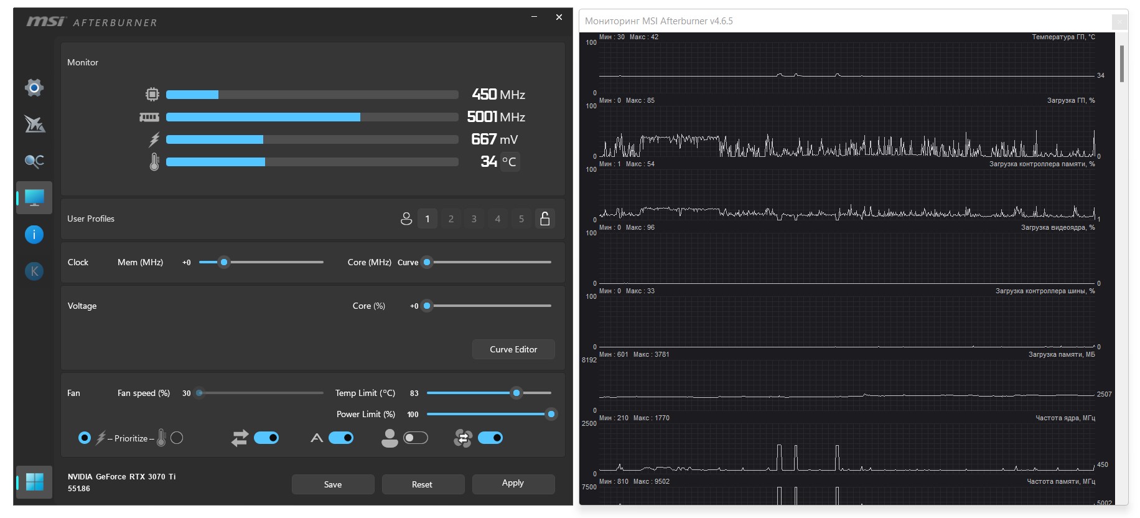Screen dimensions: 1140x518
Task: Select user profile 2
Action: tap(451, 219)
